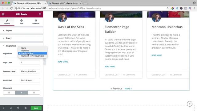Click the grid columns extension icon
The width and height of the screenshot is (197, 111).
coord(185,8)
